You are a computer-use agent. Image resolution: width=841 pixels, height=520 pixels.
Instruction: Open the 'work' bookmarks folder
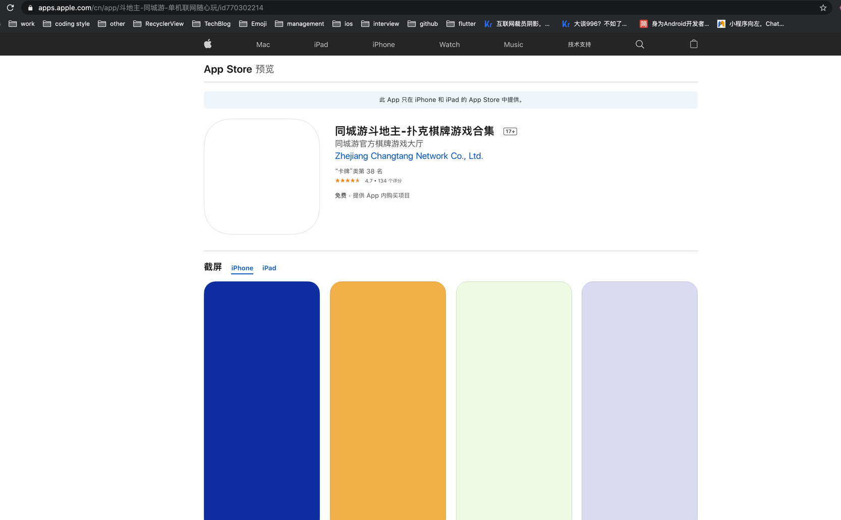click(x=22, y=24)
